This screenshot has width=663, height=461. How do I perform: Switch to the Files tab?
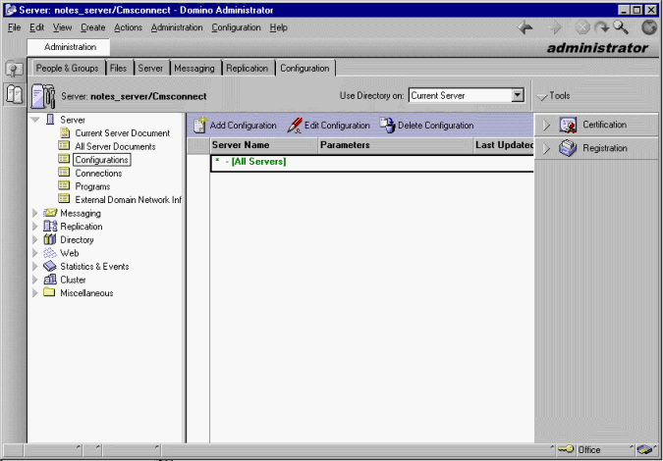(119, 68)
